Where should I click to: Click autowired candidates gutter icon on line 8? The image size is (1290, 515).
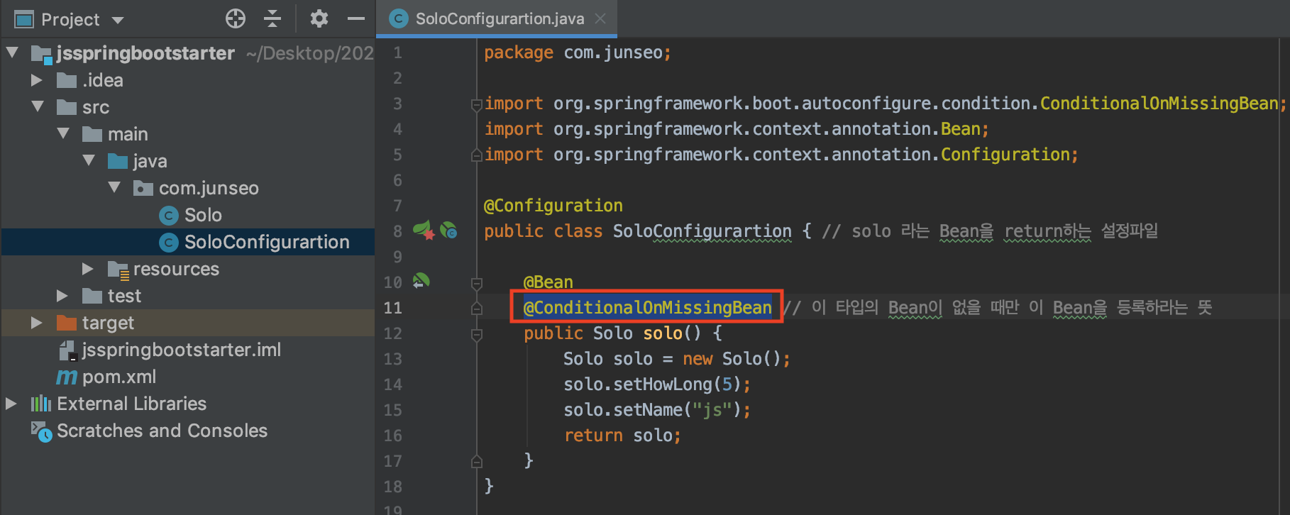448,230
